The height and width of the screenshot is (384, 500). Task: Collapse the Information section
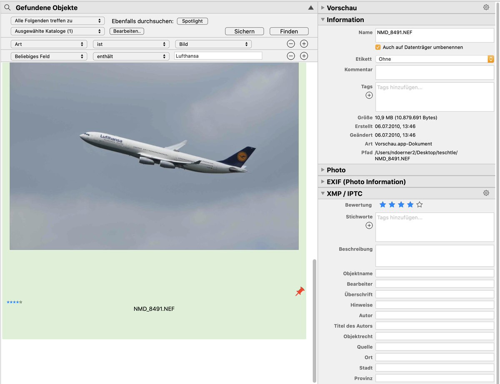point(323,20)
